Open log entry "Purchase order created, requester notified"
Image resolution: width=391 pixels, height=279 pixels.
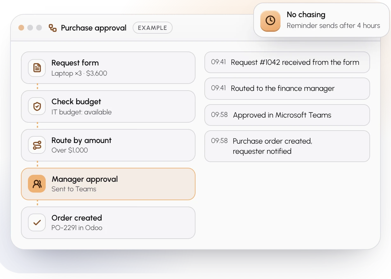[x=287, y=146]
